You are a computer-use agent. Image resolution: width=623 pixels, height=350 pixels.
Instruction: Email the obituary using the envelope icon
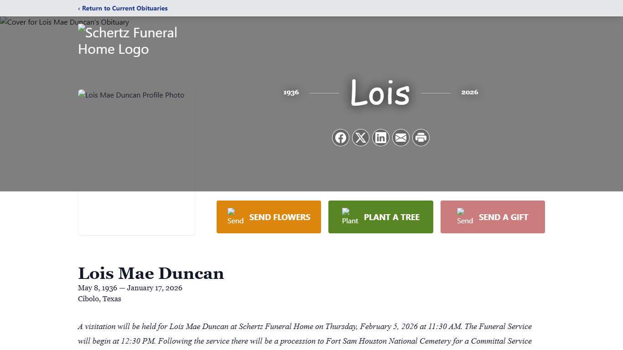(401, 138)
